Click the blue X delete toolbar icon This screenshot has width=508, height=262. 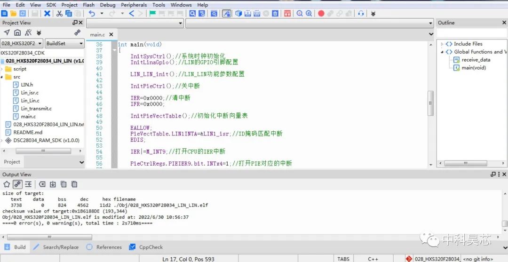click(x=48, y=13)
